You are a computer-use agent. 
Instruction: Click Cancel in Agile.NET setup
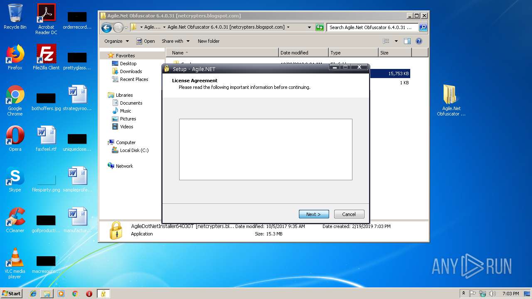(x=349, y=214)
